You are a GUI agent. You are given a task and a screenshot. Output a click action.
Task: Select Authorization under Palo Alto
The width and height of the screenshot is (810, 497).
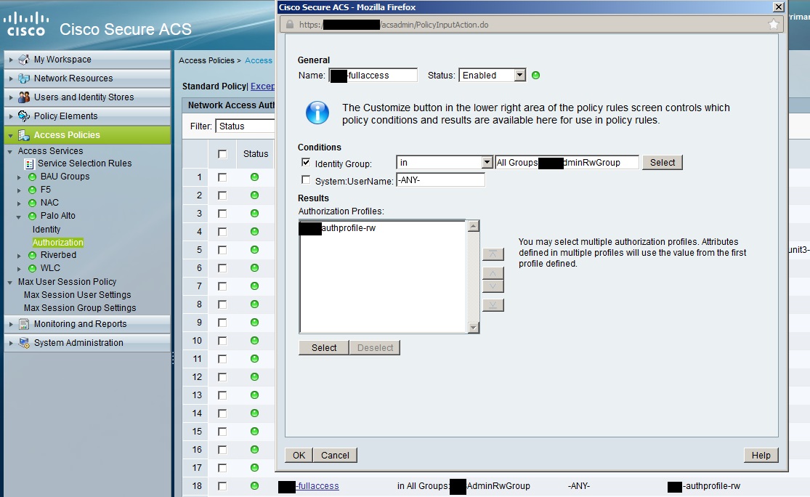58,242
